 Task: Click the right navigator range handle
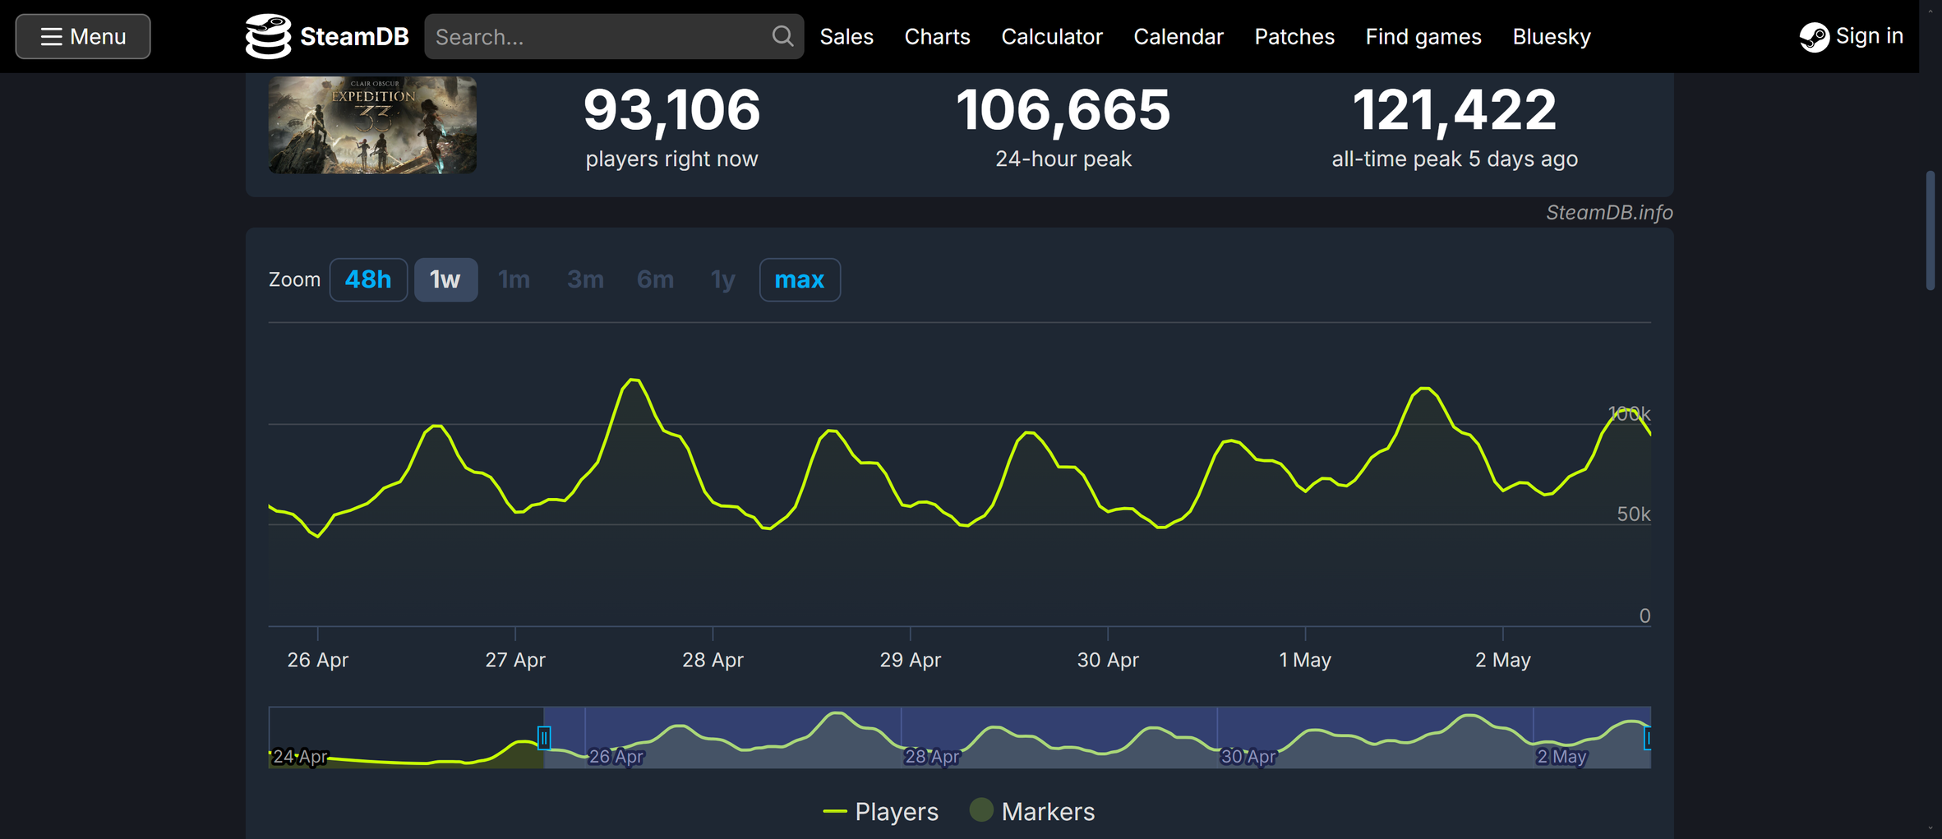pos(1647,737)
